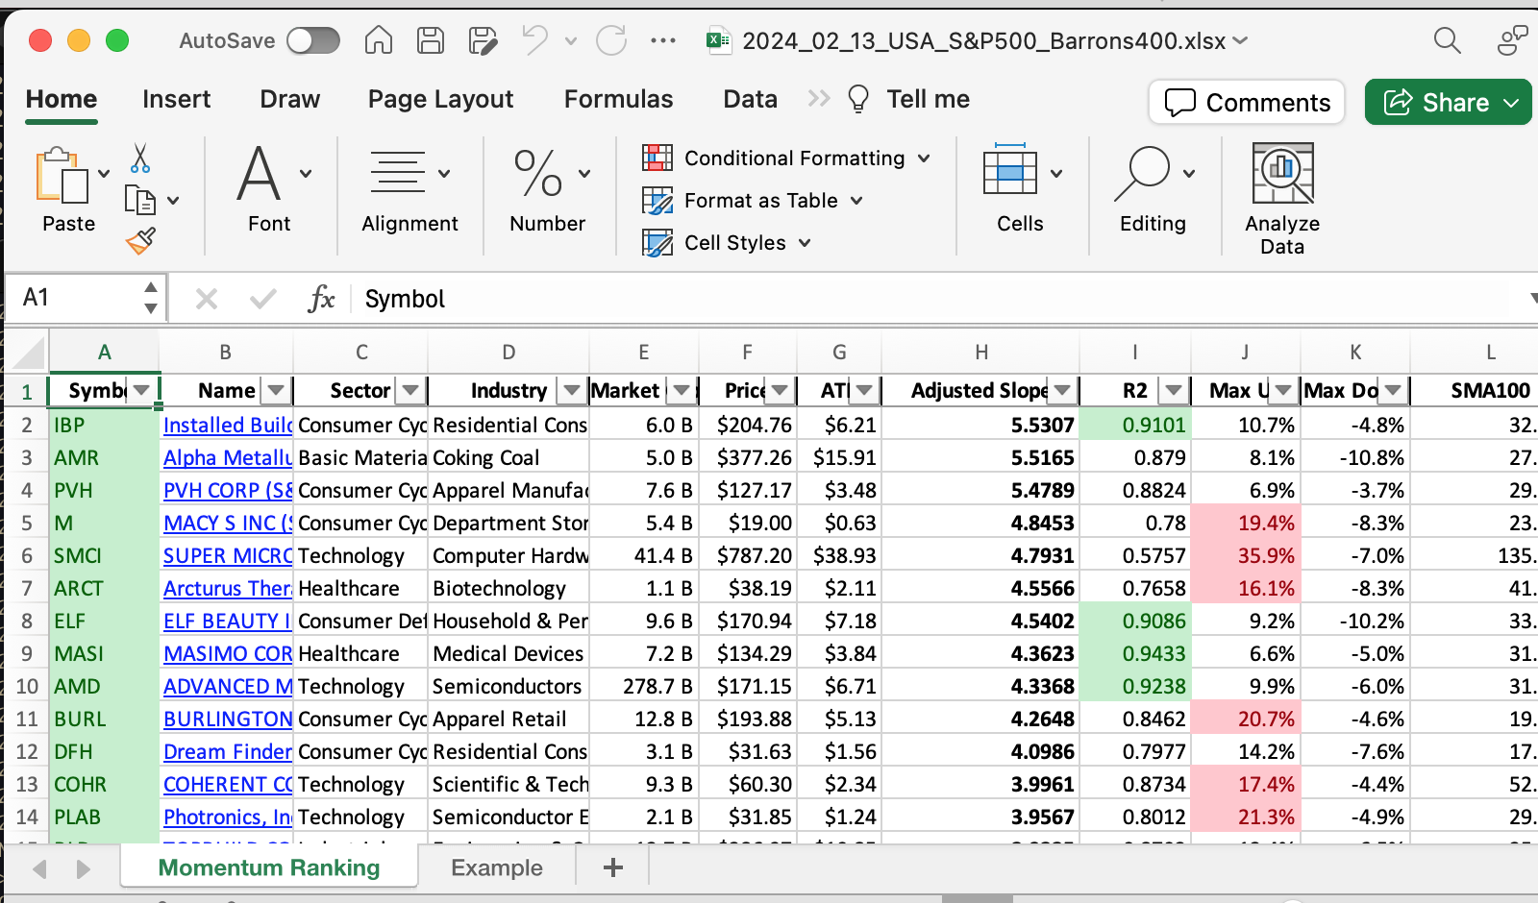Click the Save floppy disk icon
This screenshot has height=903, width=1538.
pos(430,40)
